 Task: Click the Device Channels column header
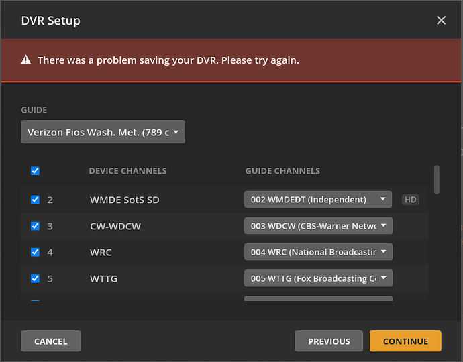127,171
